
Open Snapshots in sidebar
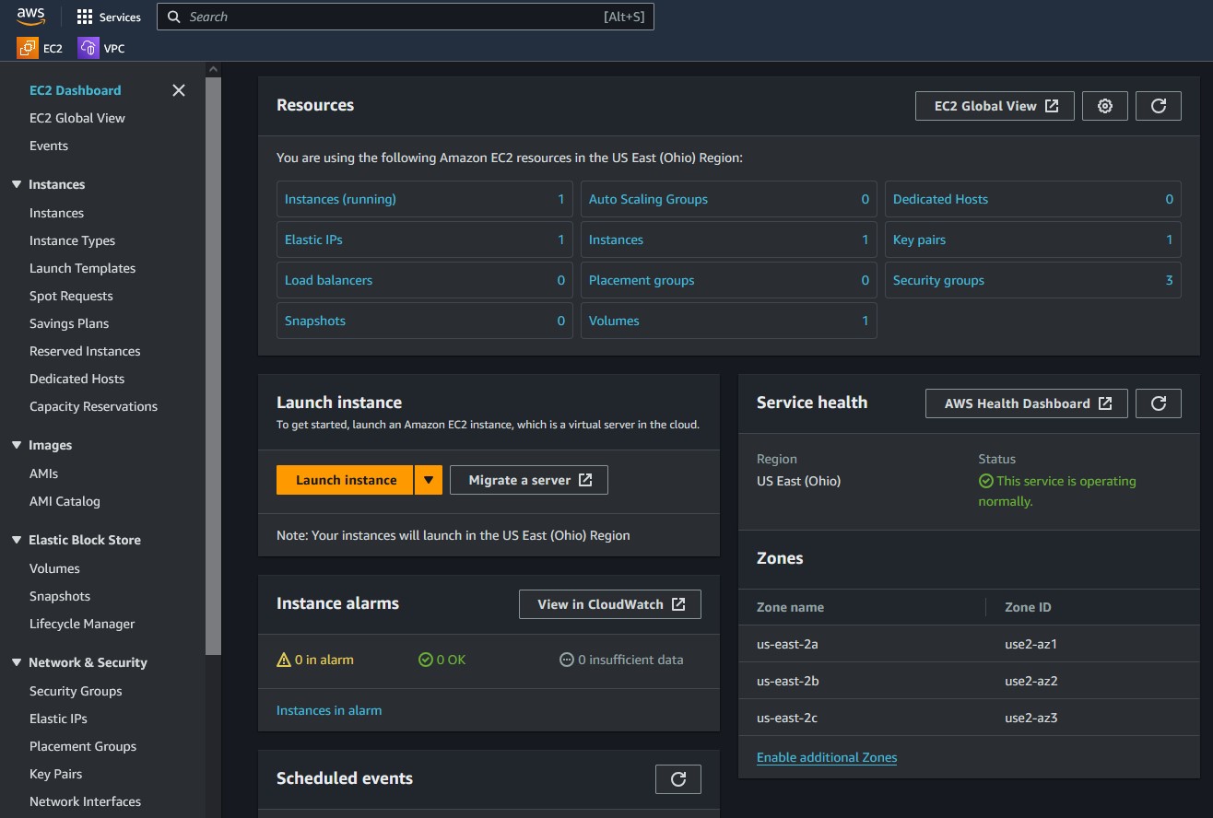tap(60, 596)
